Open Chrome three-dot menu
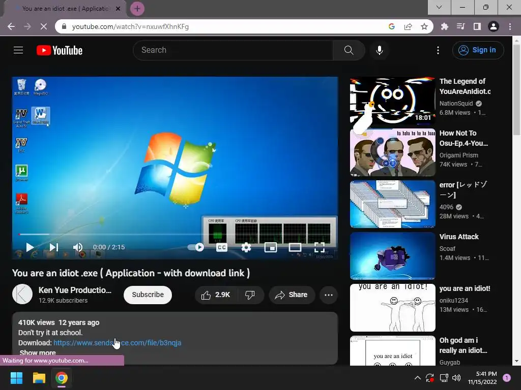521x390 pixels. point(510,26)
